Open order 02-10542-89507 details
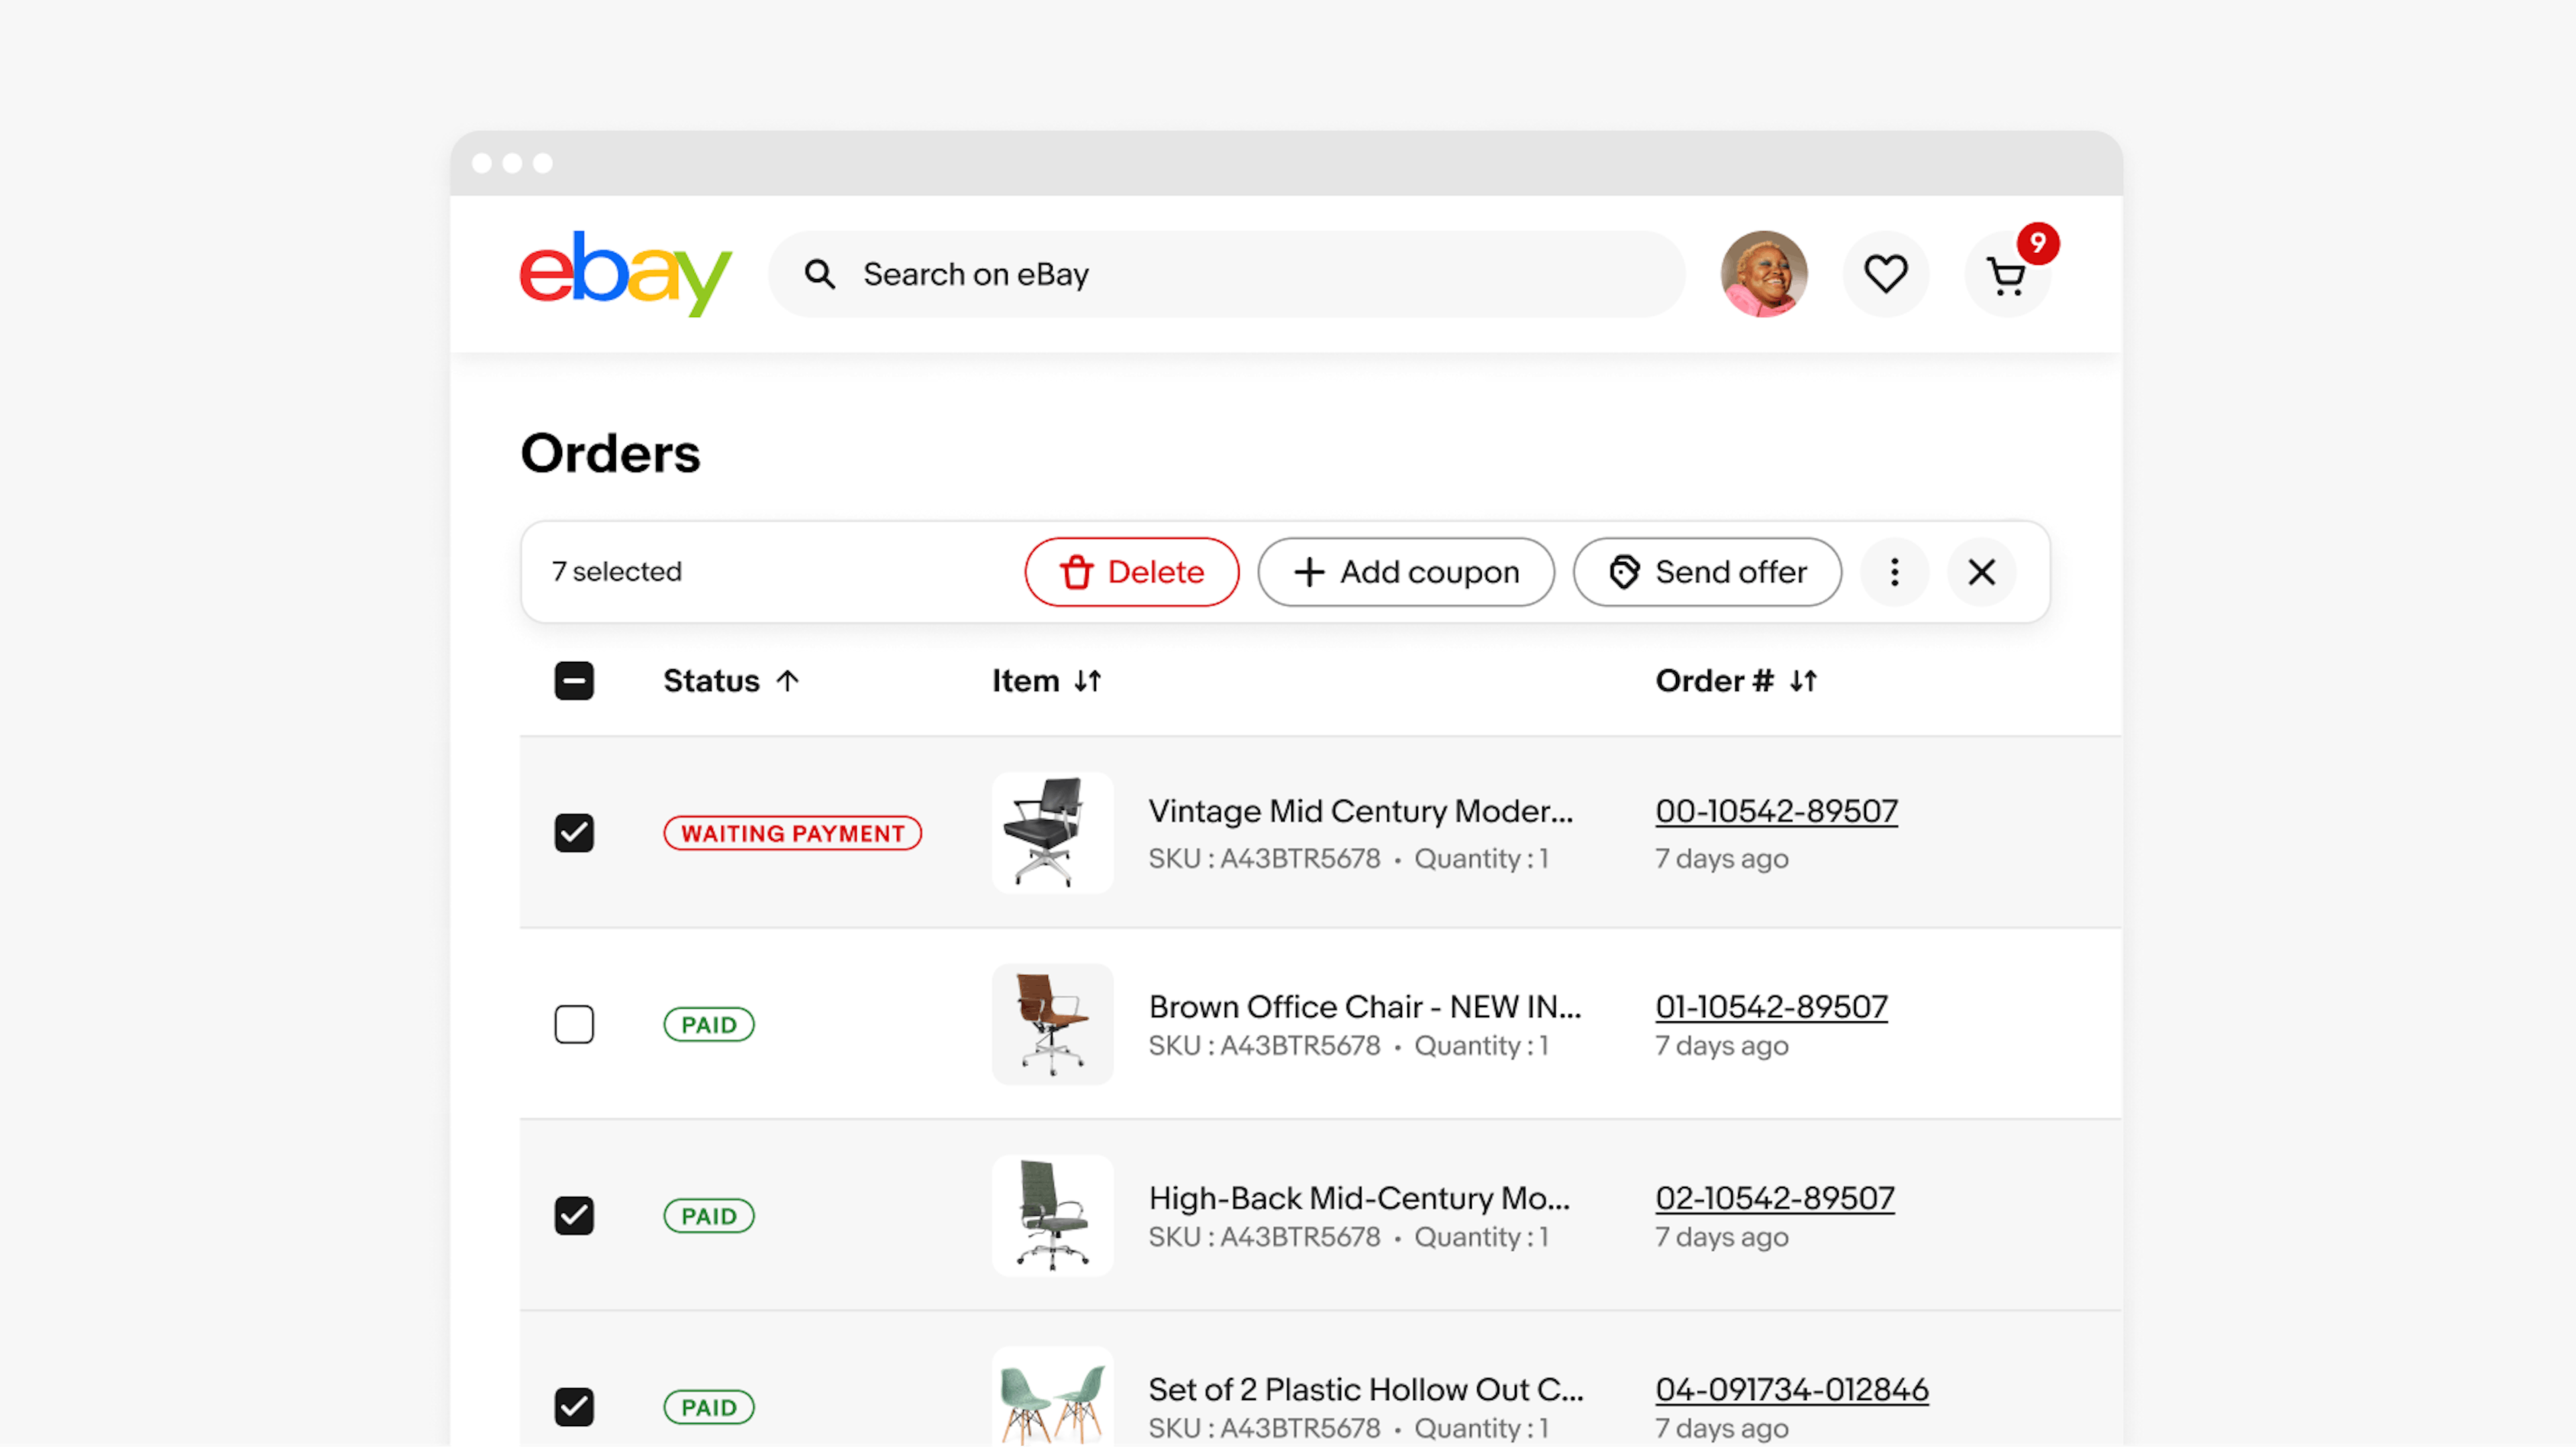This screenshot has width=2576, height=1447. tap(1773, 1198)
